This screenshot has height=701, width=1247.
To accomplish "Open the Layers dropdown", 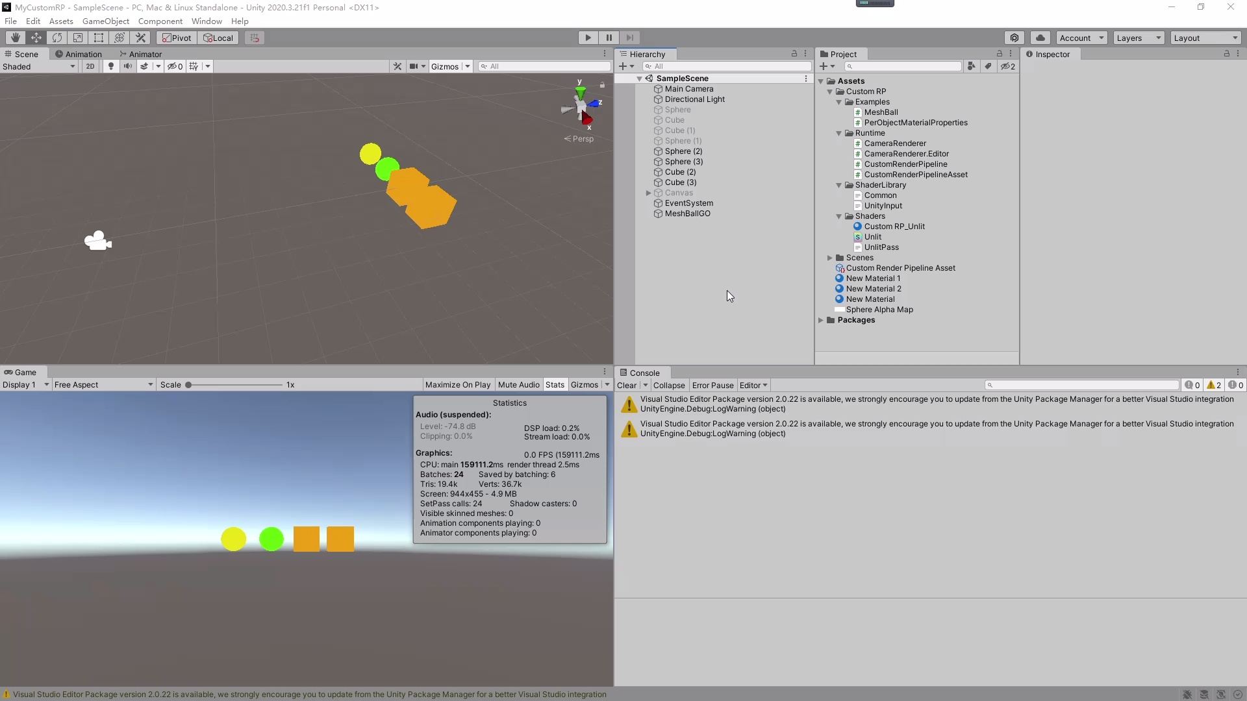I will point(1139,38).
